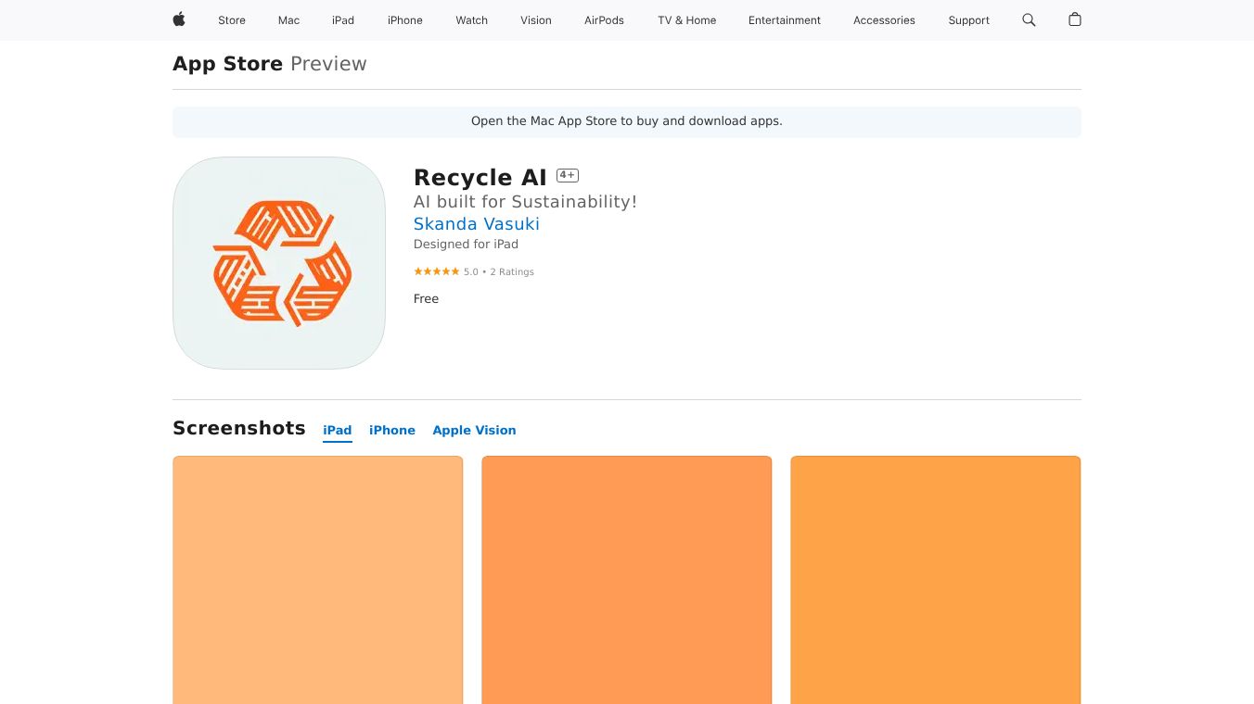Open the Store menu
The image size is (1254, 704).
coord(232,20)
